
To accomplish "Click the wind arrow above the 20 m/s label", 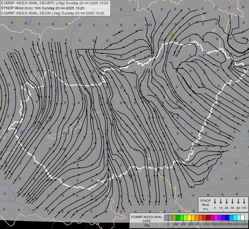I will tap(226, 201).
